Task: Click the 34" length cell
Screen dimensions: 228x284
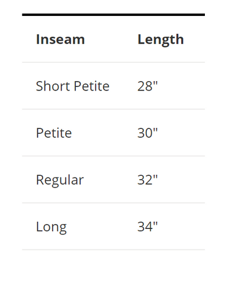Action: tap(147, 227)
